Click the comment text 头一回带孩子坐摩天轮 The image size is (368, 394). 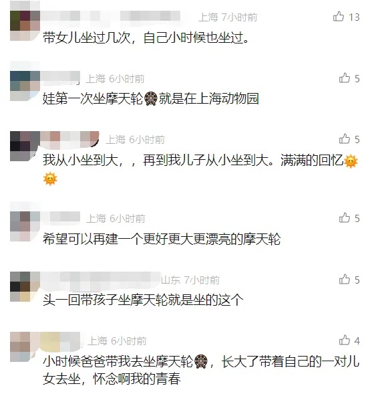(x=143, y=300)
